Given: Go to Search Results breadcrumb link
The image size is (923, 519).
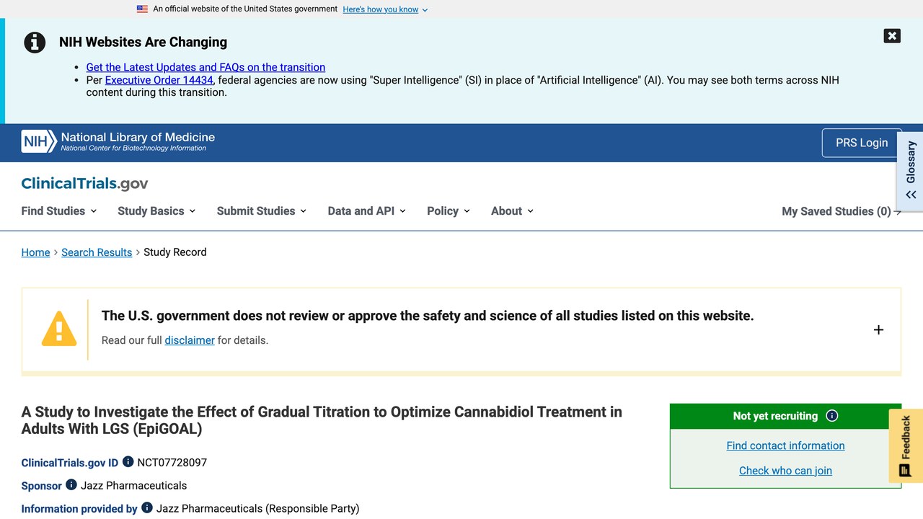Looking at the screenshot, I should (x=97, y=252).
